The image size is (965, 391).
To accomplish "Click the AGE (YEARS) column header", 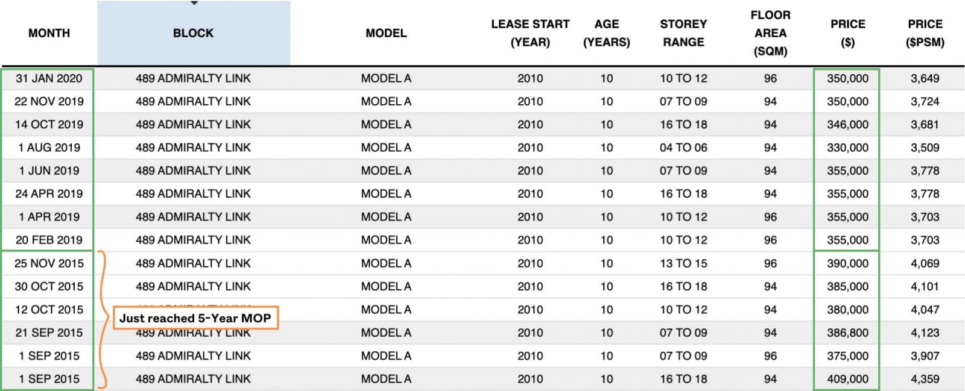I will 606,33.
